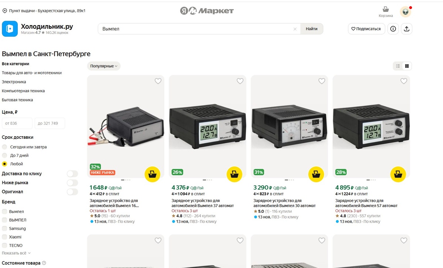Add Вымпел 57 автомат to favorites
Screen dimensions: 443x268
tap(404, 81)
